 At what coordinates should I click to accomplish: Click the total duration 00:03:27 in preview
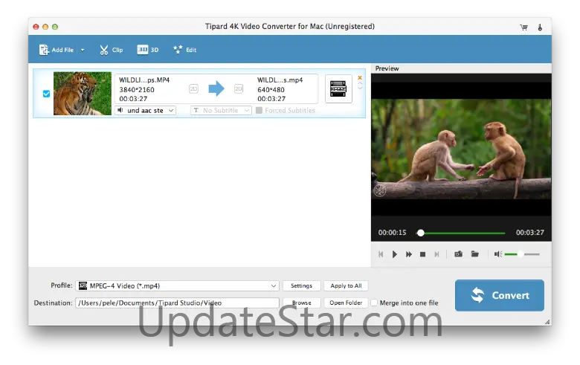(530, 233)
